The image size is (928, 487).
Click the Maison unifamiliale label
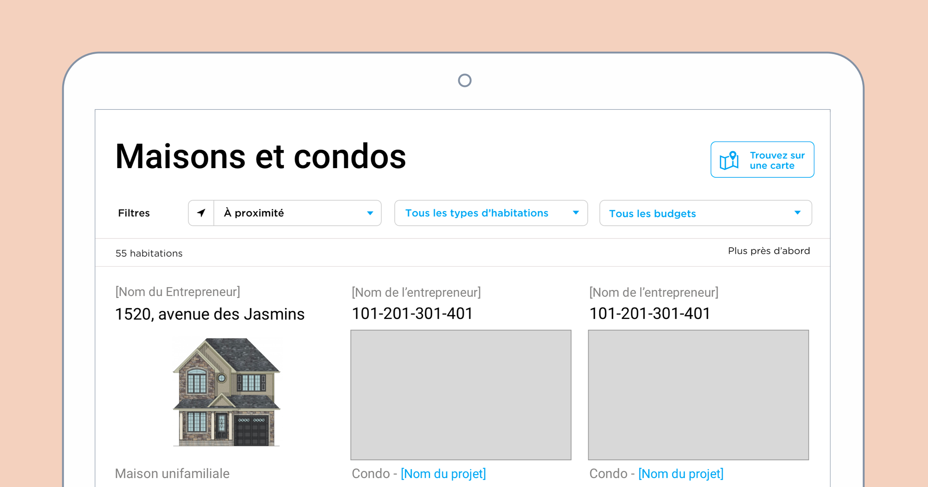172,474
